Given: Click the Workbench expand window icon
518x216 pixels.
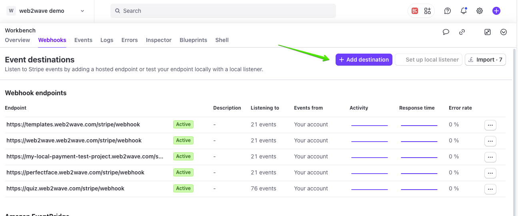Looking at the screenshot, I should click(488, 32).
